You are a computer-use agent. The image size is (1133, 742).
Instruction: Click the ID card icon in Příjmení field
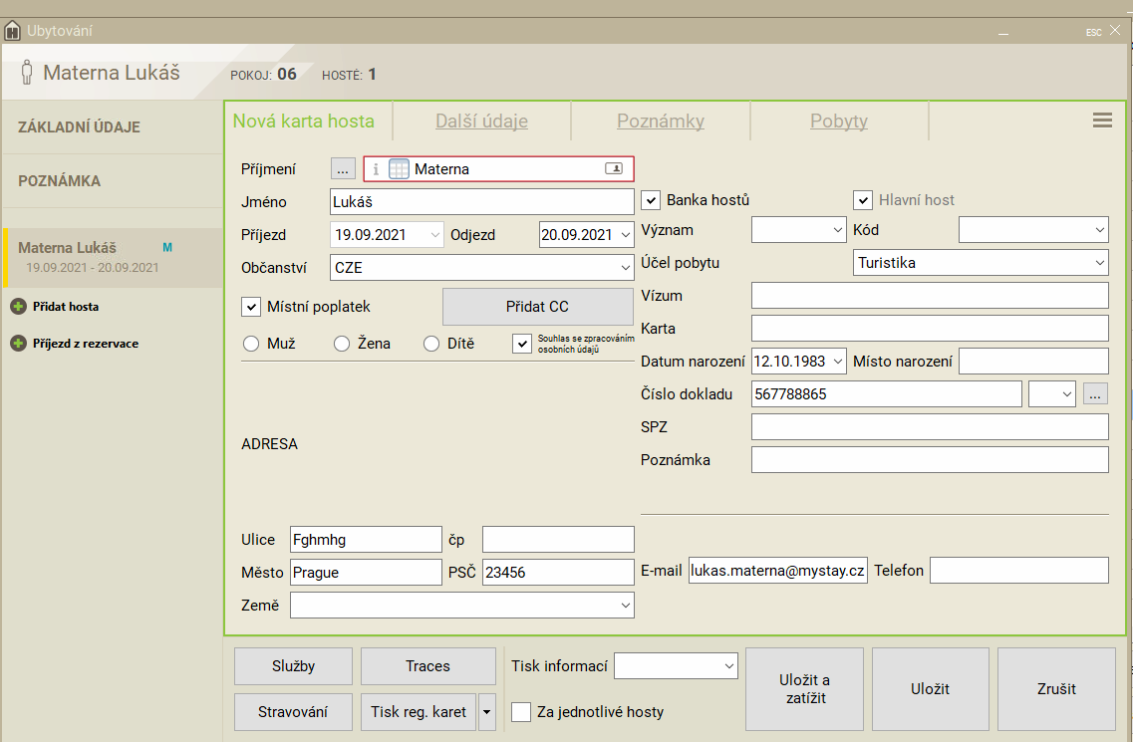[x=614, y=169]
